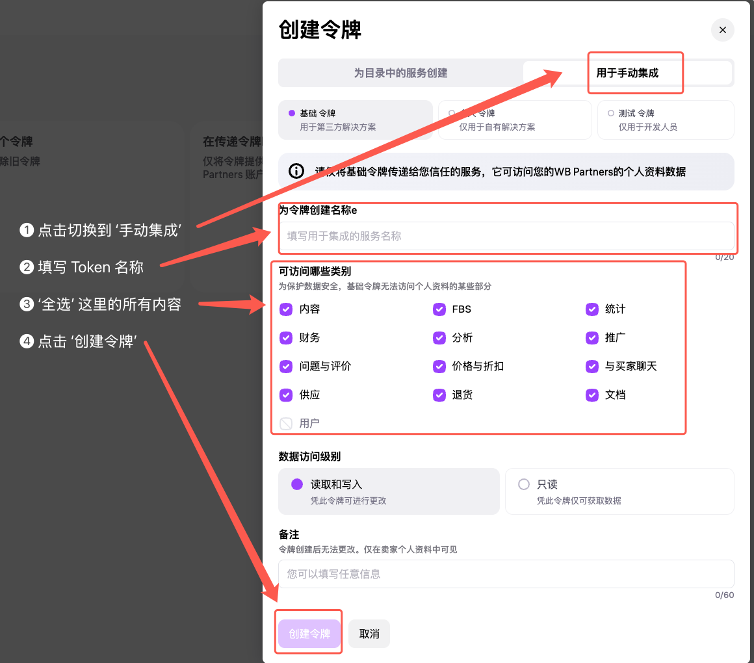The image size is (754, 663).
Task: Uncheck the 价格与折扣 checkbox
Action: pyautogui.click(x=439, y=367)
